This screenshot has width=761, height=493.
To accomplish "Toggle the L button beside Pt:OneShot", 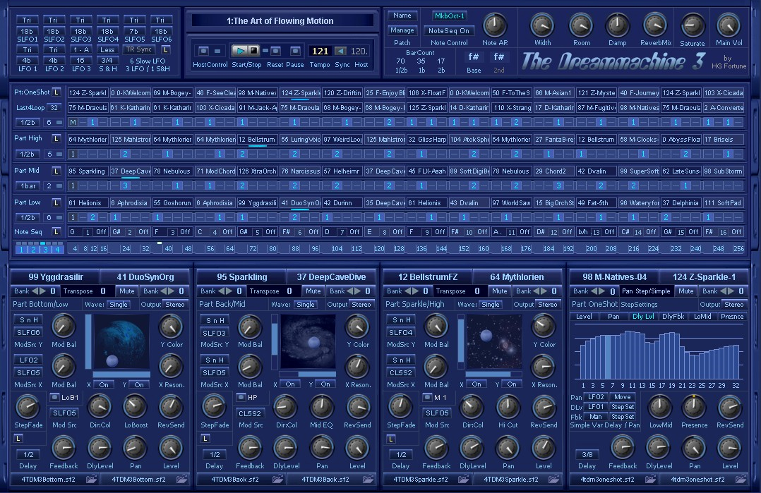I will pyautogui.click(x=56, y=92).
